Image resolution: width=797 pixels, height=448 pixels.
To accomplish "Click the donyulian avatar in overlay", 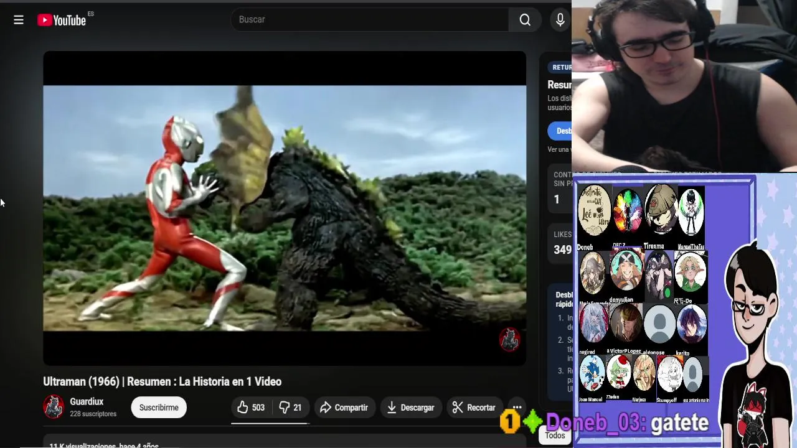I will [x=626, y=271].
